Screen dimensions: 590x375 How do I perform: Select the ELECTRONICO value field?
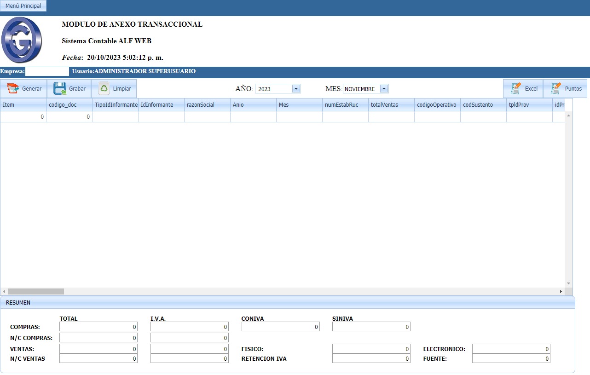pyautogui.click(x=511, y=349)
